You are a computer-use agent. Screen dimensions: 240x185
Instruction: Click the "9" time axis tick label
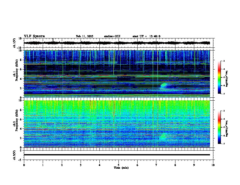click(x=194, y=165)
